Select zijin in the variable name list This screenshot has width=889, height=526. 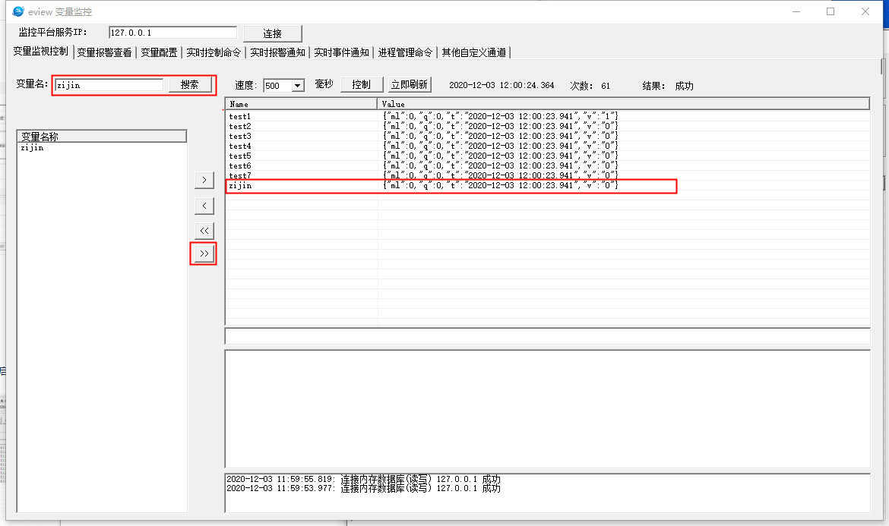[33, 148]
